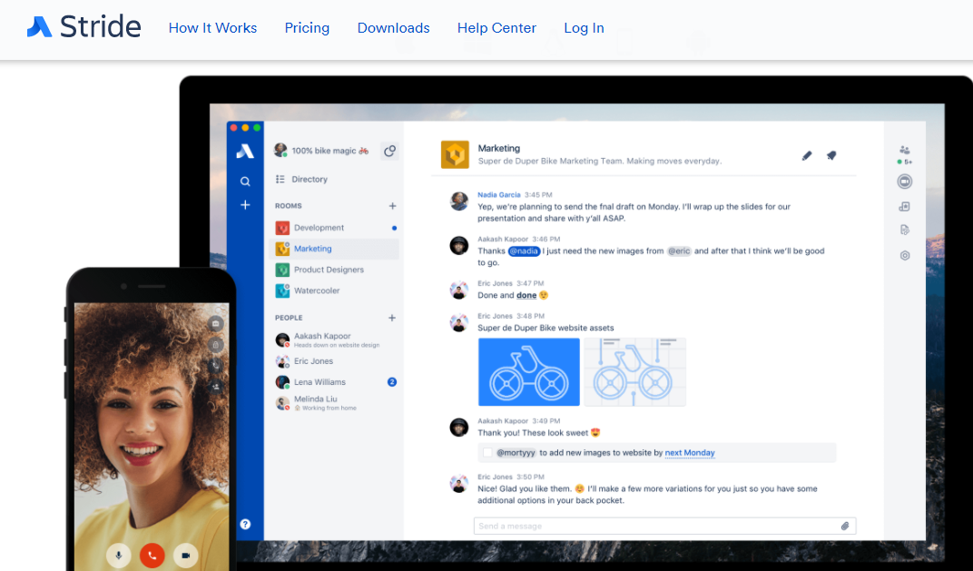
Task: End the call with red button
Action: point(152,555)
